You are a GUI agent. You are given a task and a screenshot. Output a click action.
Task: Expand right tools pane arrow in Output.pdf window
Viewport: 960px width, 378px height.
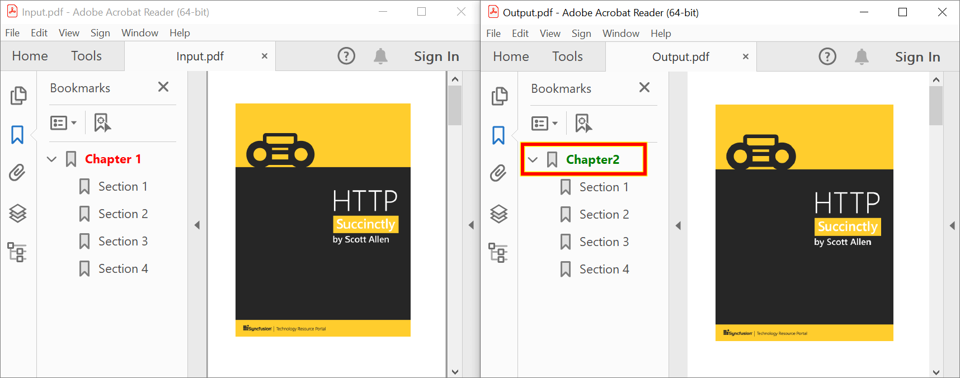952,225
